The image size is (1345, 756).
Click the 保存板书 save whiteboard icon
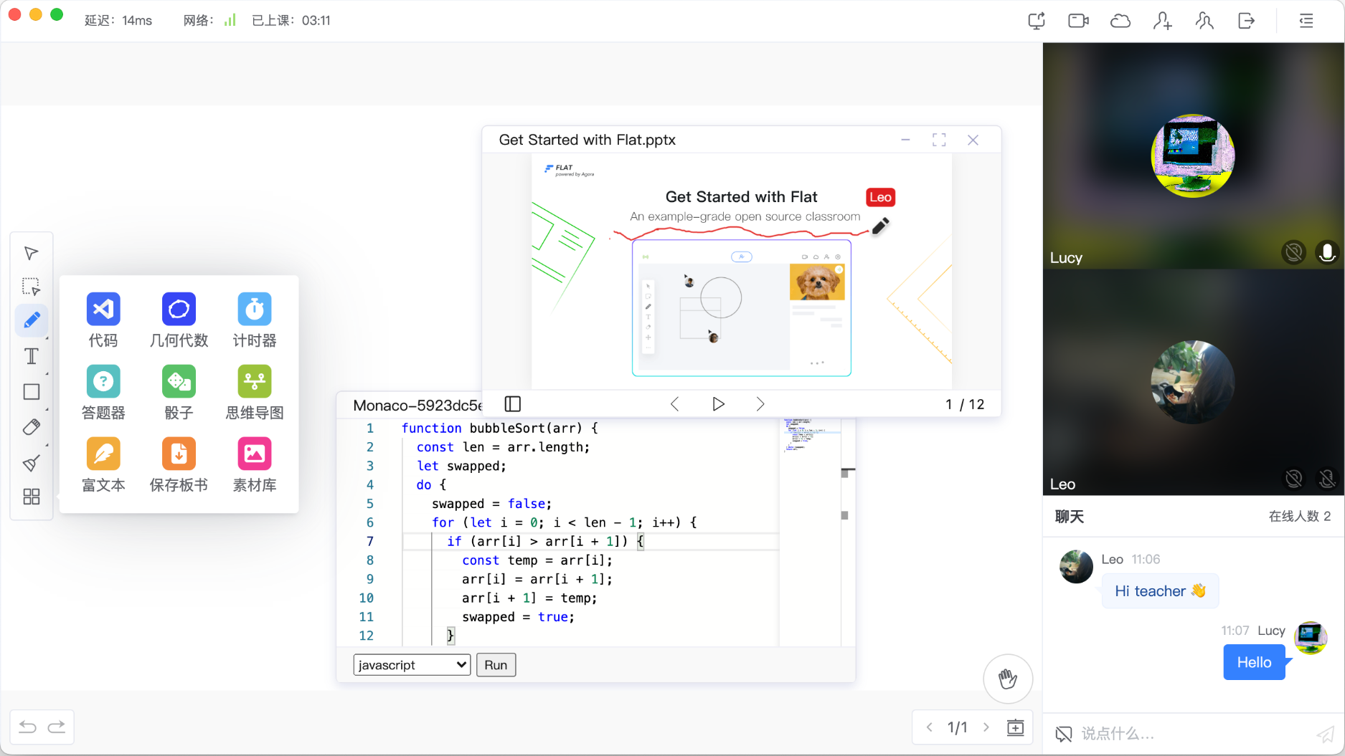[179, 454]
